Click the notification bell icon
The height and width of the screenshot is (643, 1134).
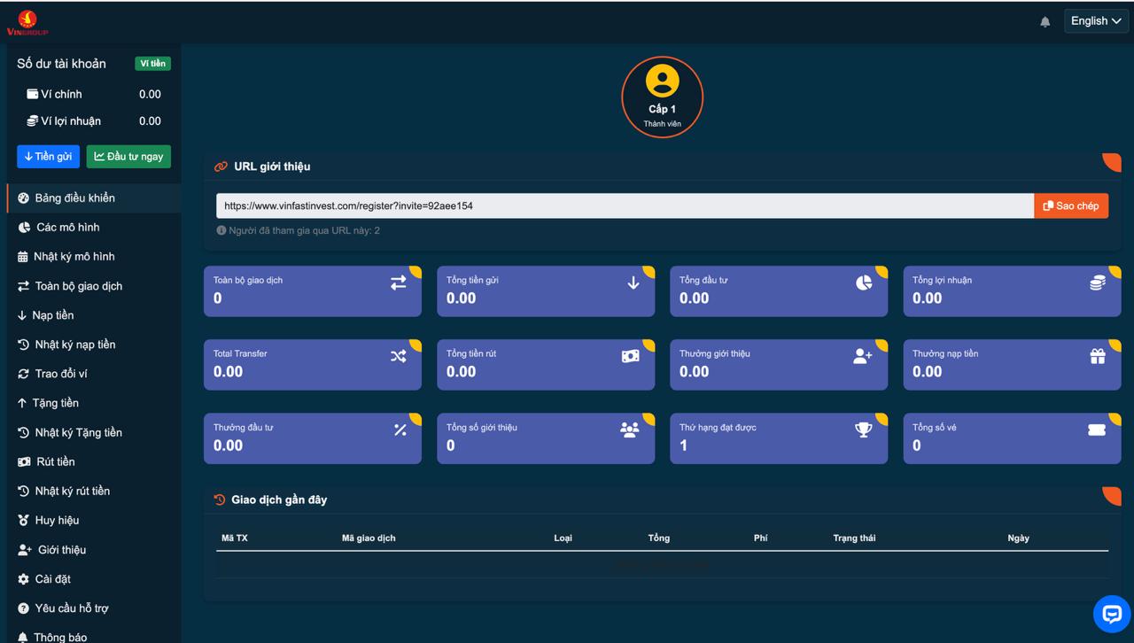pos(1045,22)
